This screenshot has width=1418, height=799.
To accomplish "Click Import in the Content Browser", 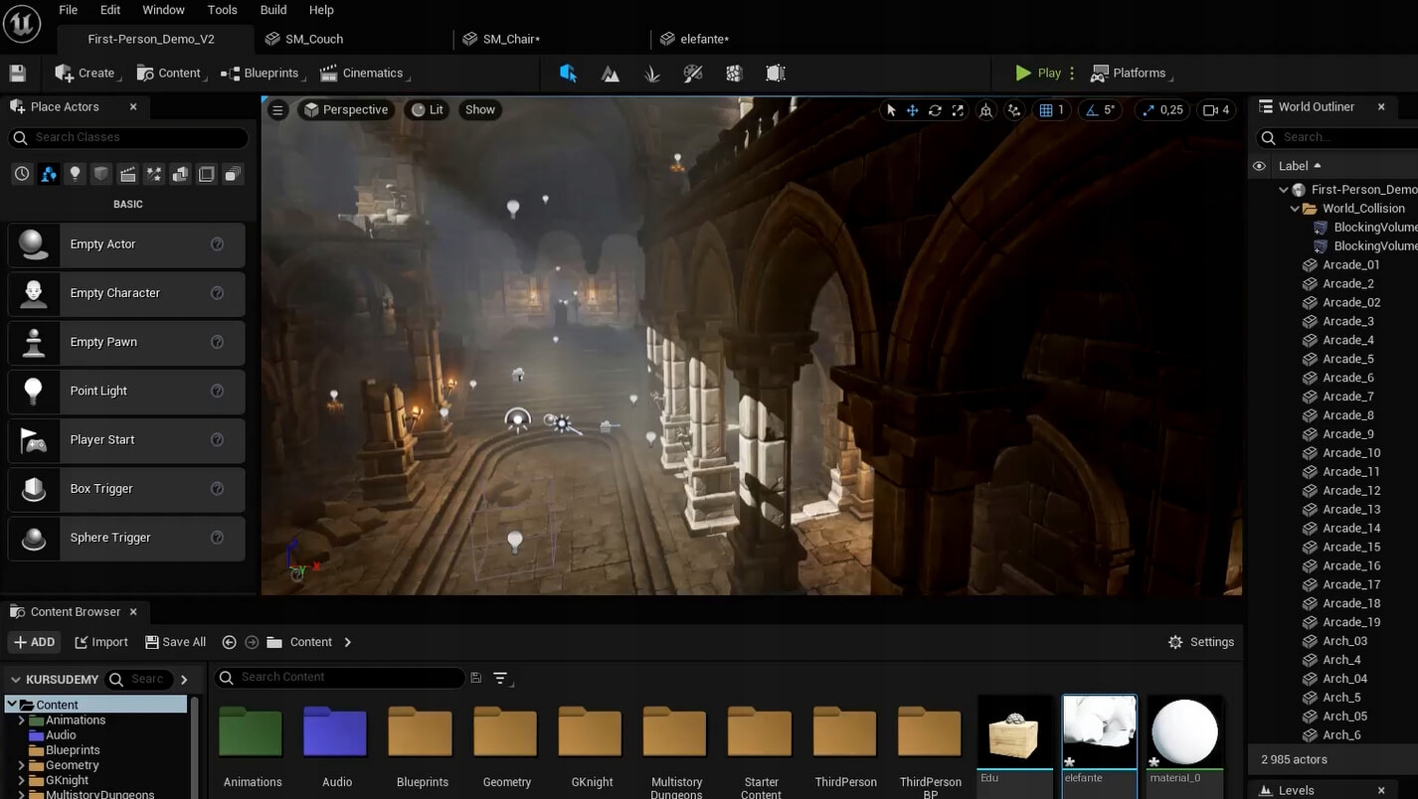I will pyautogui.click(x=101, y=642).
